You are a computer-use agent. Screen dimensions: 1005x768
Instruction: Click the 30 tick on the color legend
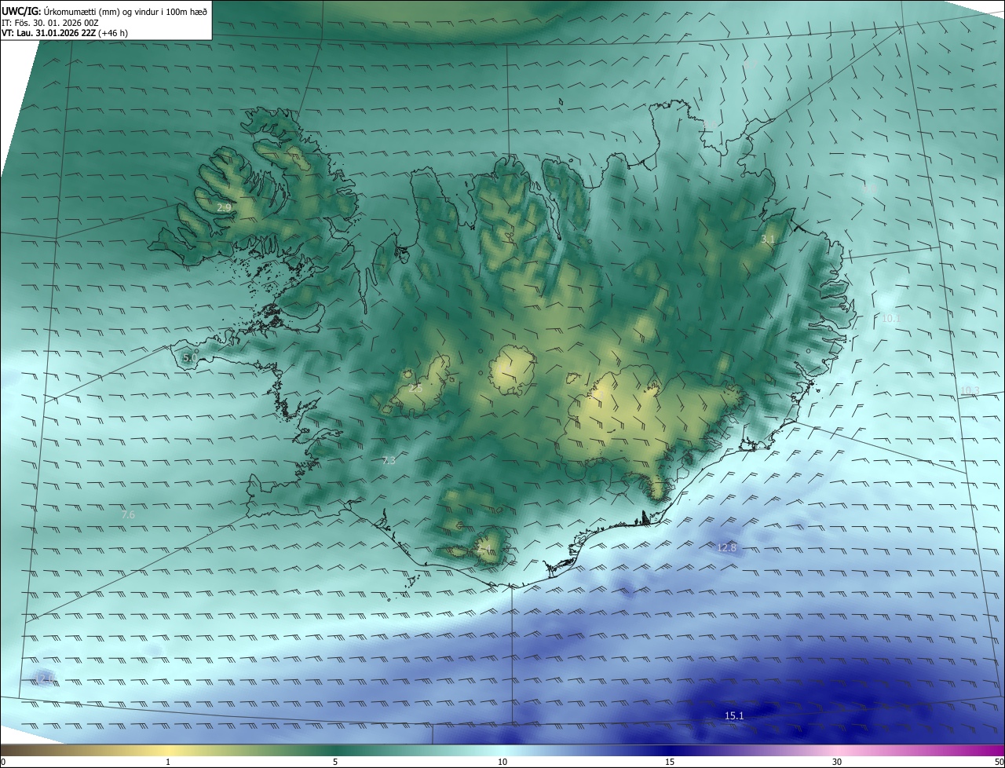[837, 762]
